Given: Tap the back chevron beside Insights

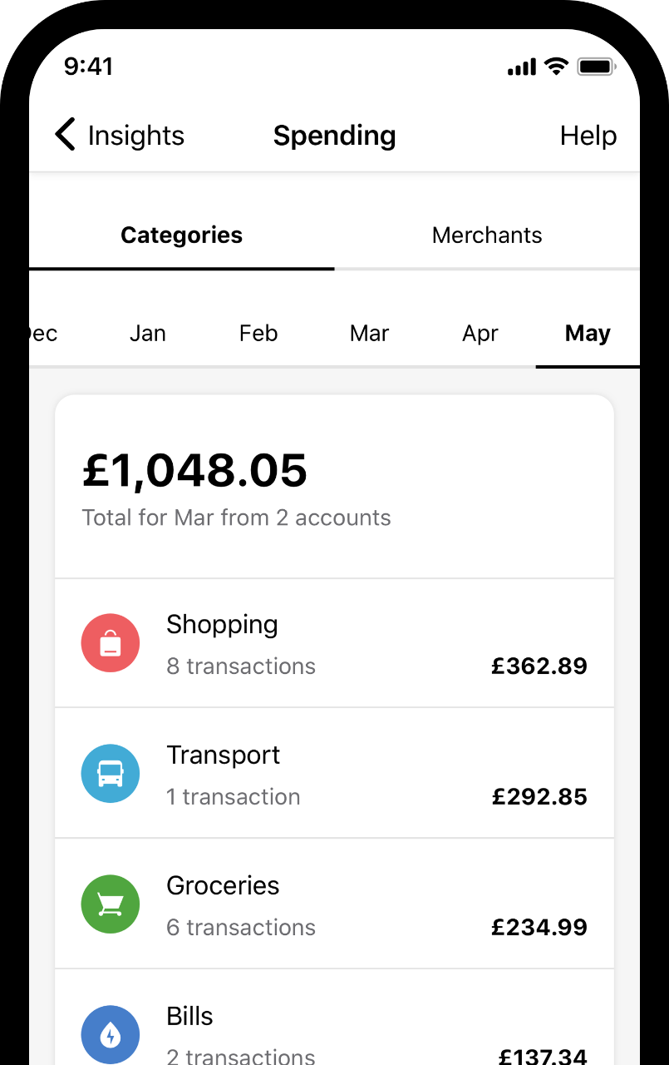Looking at the screenshot, I should click(x=65, y=135).
